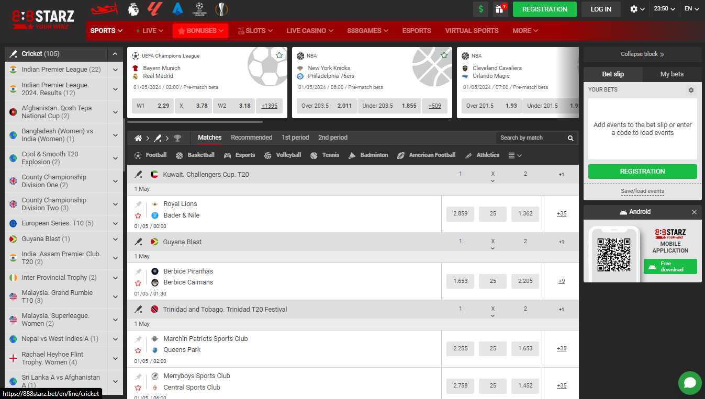Select Volleyball in sports filter bar
Image resolution: width=705 pixels, height=399 pixels.
click(283, 155)
